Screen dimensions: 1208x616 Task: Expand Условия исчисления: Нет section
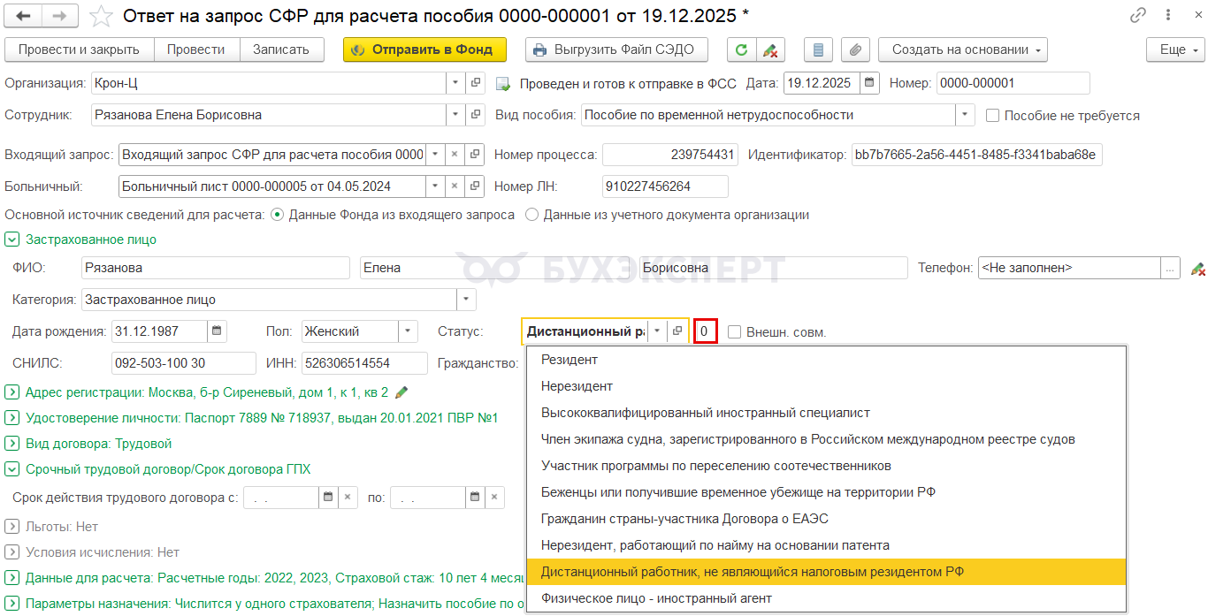pyautogui.click(x=12, y=552)
